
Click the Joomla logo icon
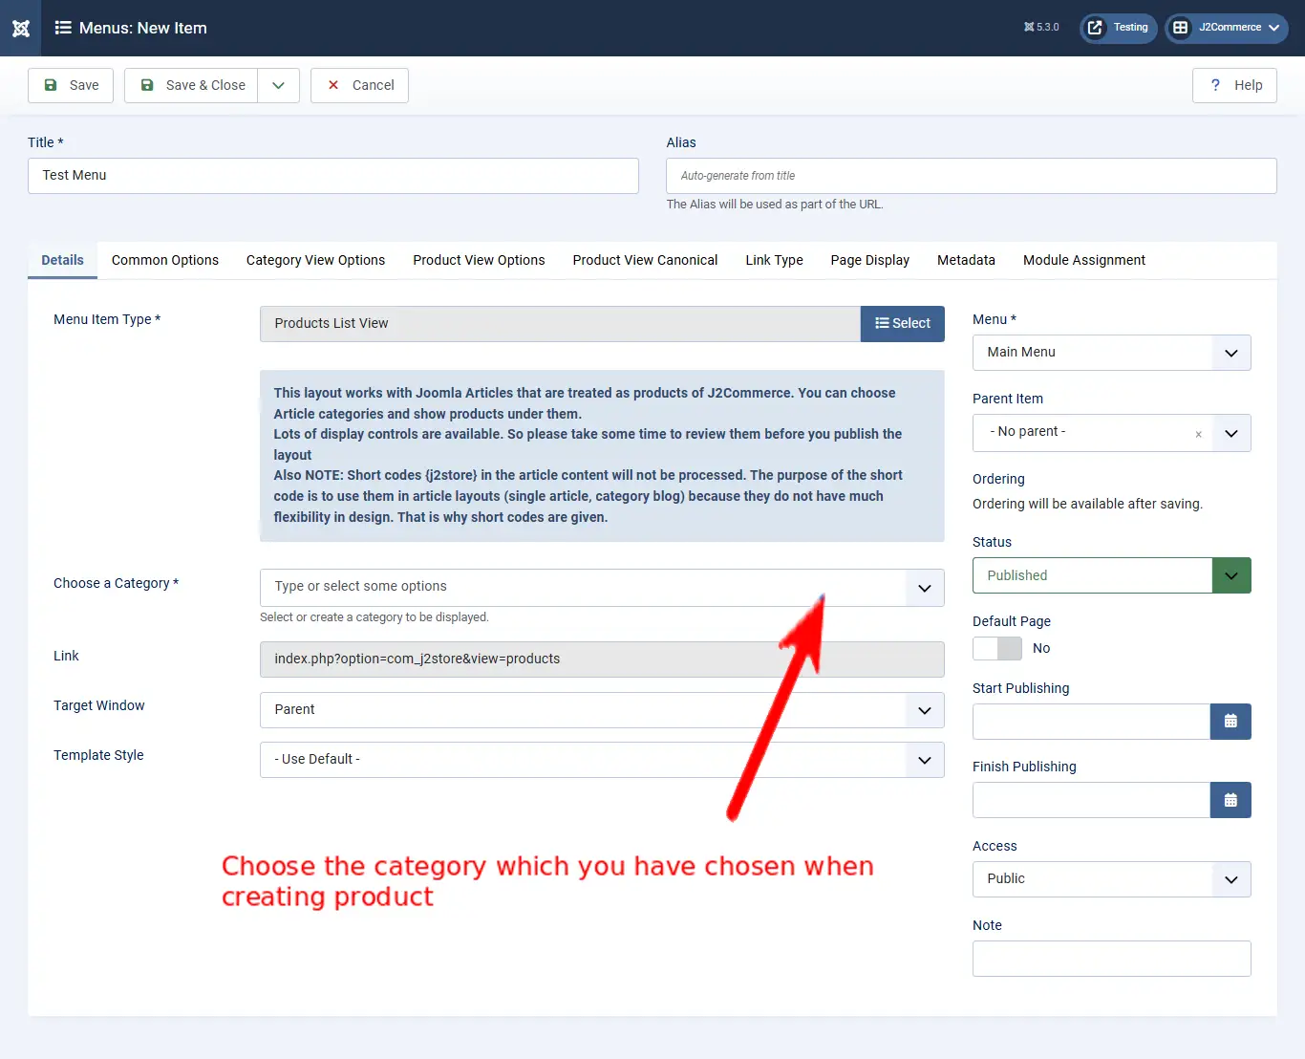pos(20,28)
